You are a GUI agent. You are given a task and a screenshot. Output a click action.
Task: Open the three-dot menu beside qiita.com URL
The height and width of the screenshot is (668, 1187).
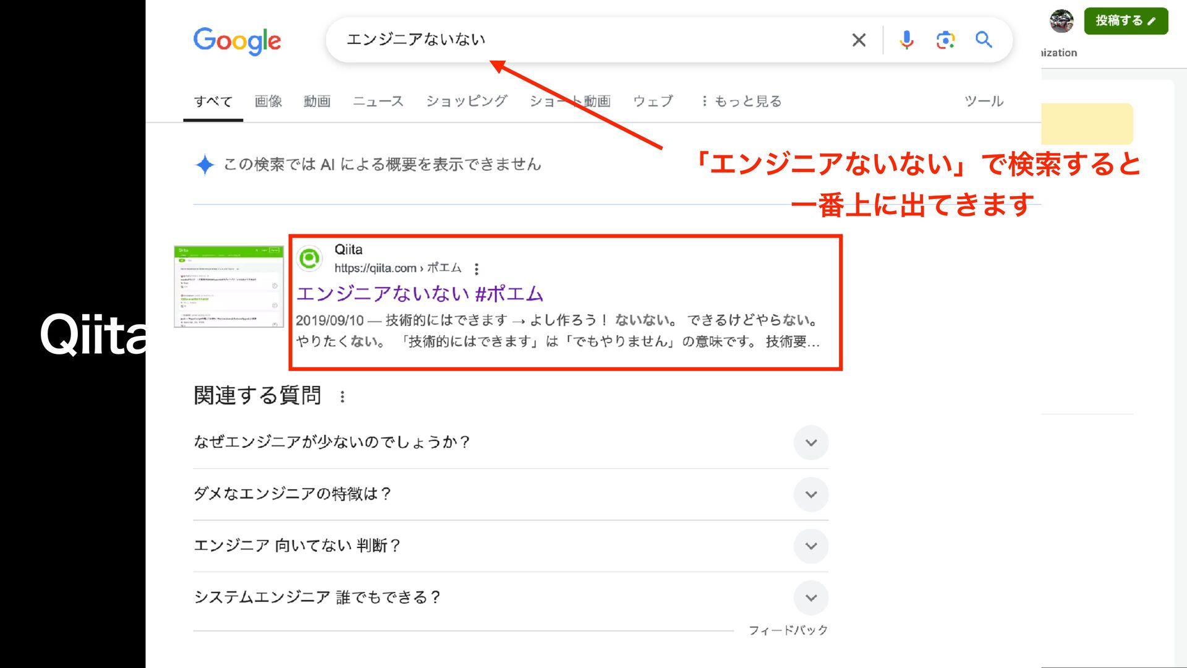click(476, 269)
